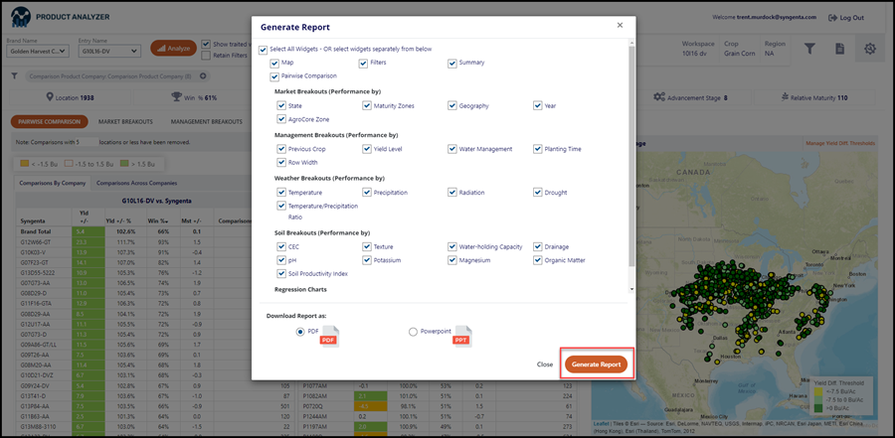Screen dimensions: 895x438
Task: Click Manage Yield Diff. Thresholds link
Action: tap(840, 144)
